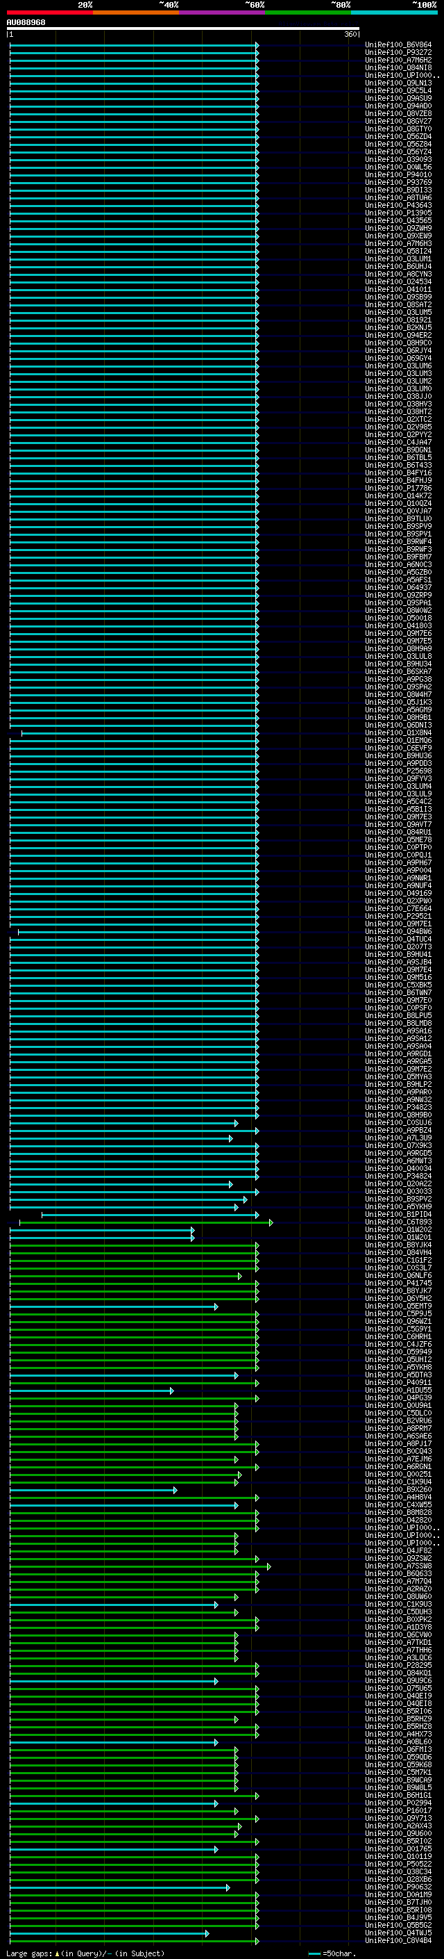444x1959 pixels.
Task: Select the UniRef100_Q9XEW9 label
Action: (x=398, y=236)
